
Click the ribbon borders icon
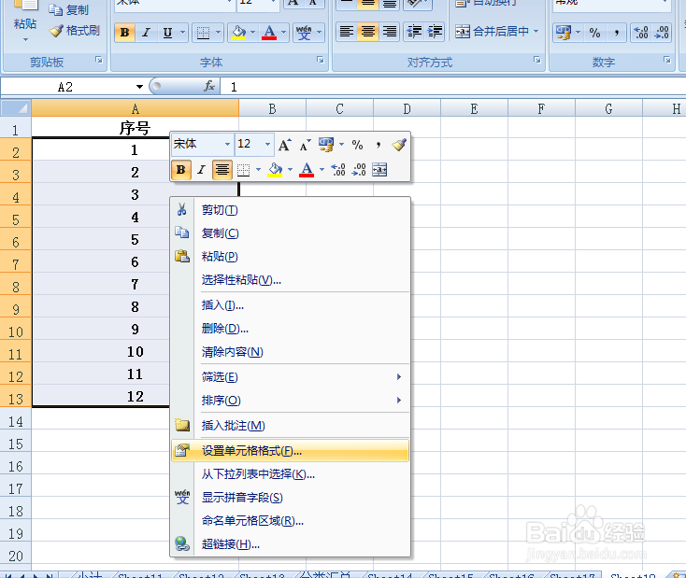pyautogui.click(x=203, y=33)
